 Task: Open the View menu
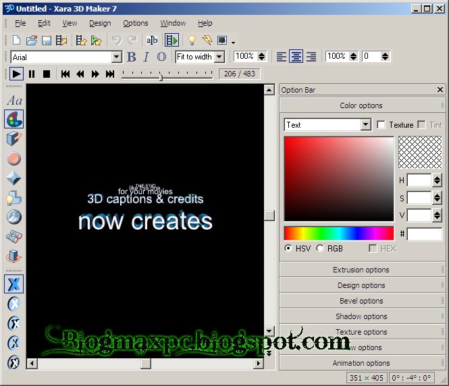[70, 23]
